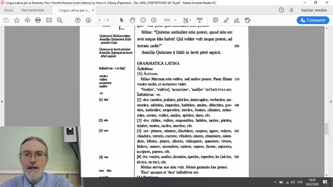Click the Compartir button
The height and width of the screenshot is (187, 333).
click(313, 20)
